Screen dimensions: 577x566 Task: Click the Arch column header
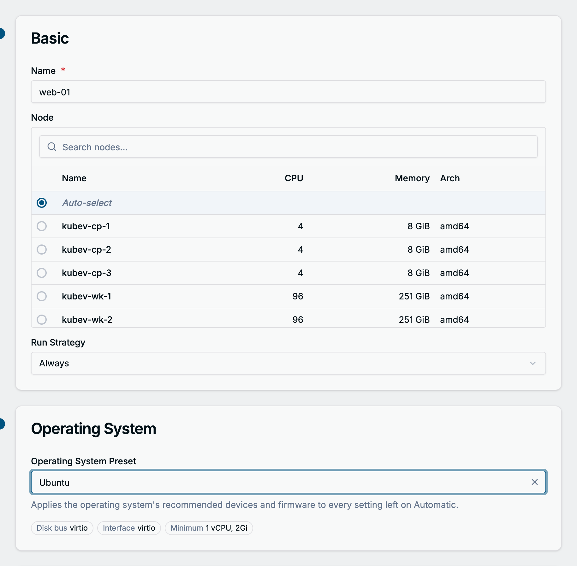pos(450,178)
